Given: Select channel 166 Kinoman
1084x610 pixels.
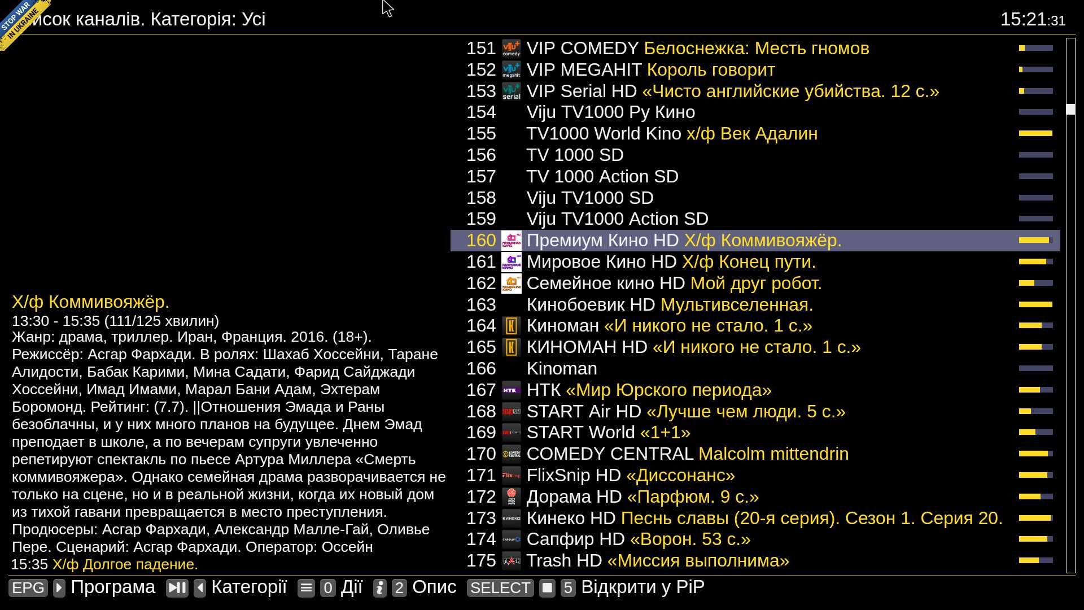Looking at the screenshot, I should click(x=755, y=369).
